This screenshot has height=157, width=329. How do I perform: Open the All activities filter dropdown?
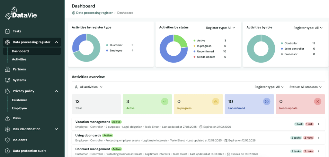pos(89,87)
